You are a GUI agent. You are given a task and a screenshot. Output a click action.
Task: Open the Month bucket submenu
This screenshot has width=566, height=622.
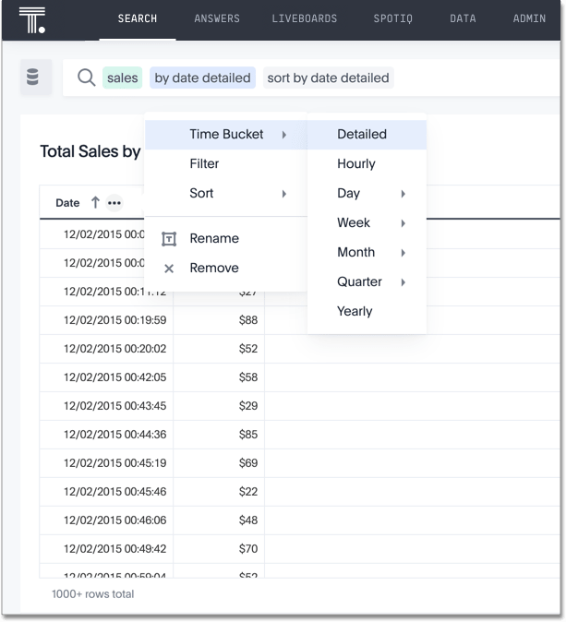[403, 253]
